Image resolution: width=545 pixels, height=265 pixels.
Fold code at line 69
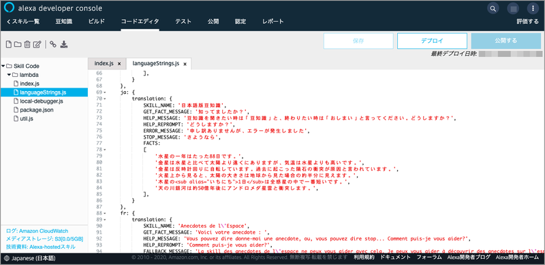point(105,92)
